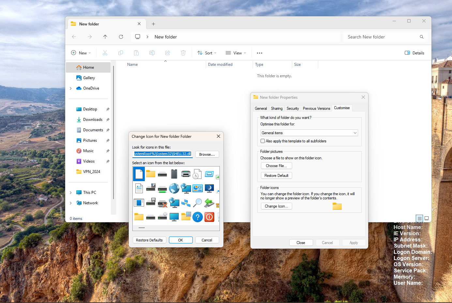Screen dimensions: 452x303
Task: Click Browse to pick icon file
Action: (207, 154)
